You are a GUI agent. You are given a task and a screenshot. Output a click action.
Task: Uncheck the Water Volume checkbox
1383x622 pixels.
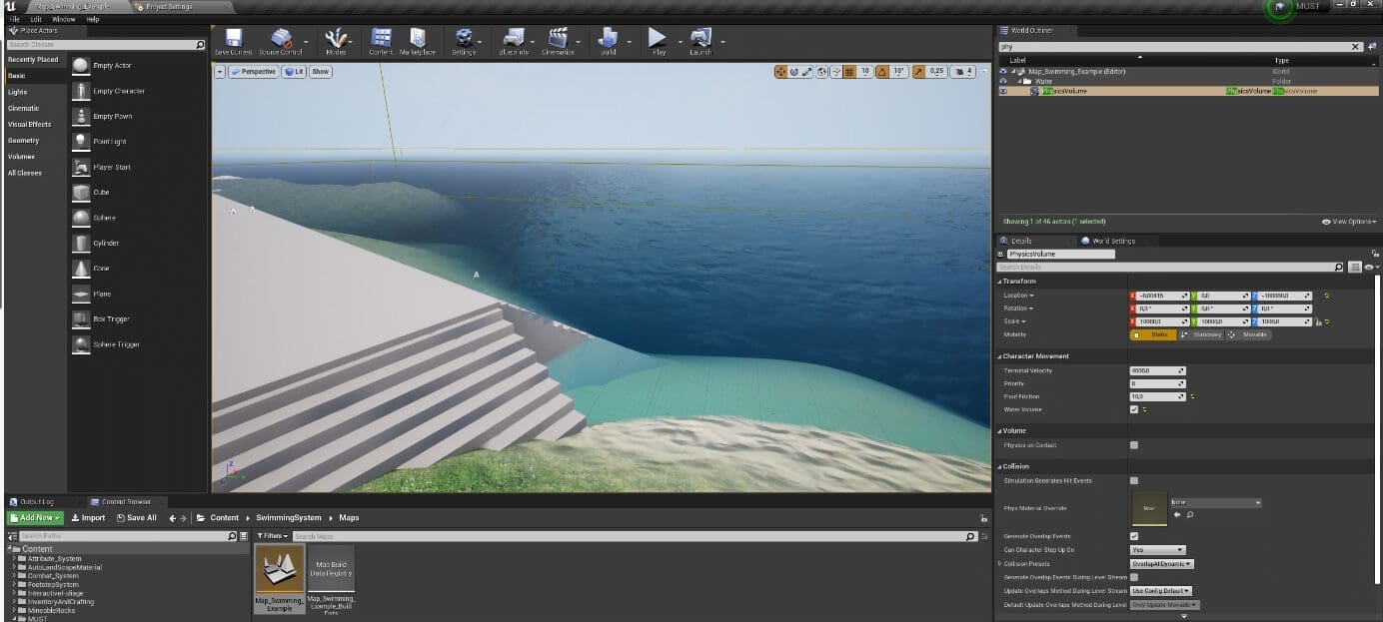pyautogui.click(x=1133, y=409)
